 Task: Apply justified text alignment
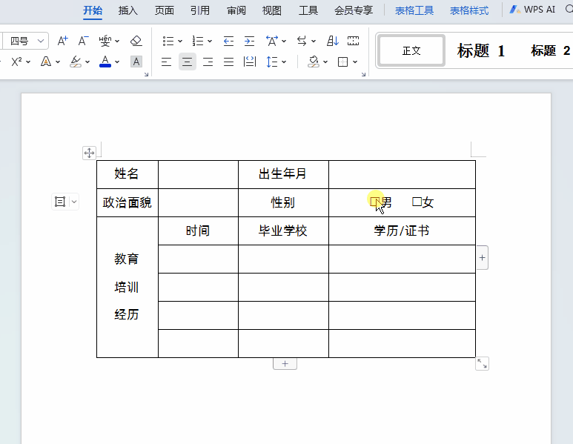(228, 62)
